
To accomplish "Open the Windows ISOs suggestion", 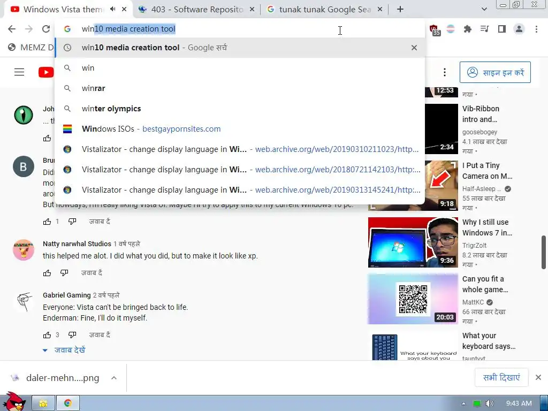I will click(240, 129).
